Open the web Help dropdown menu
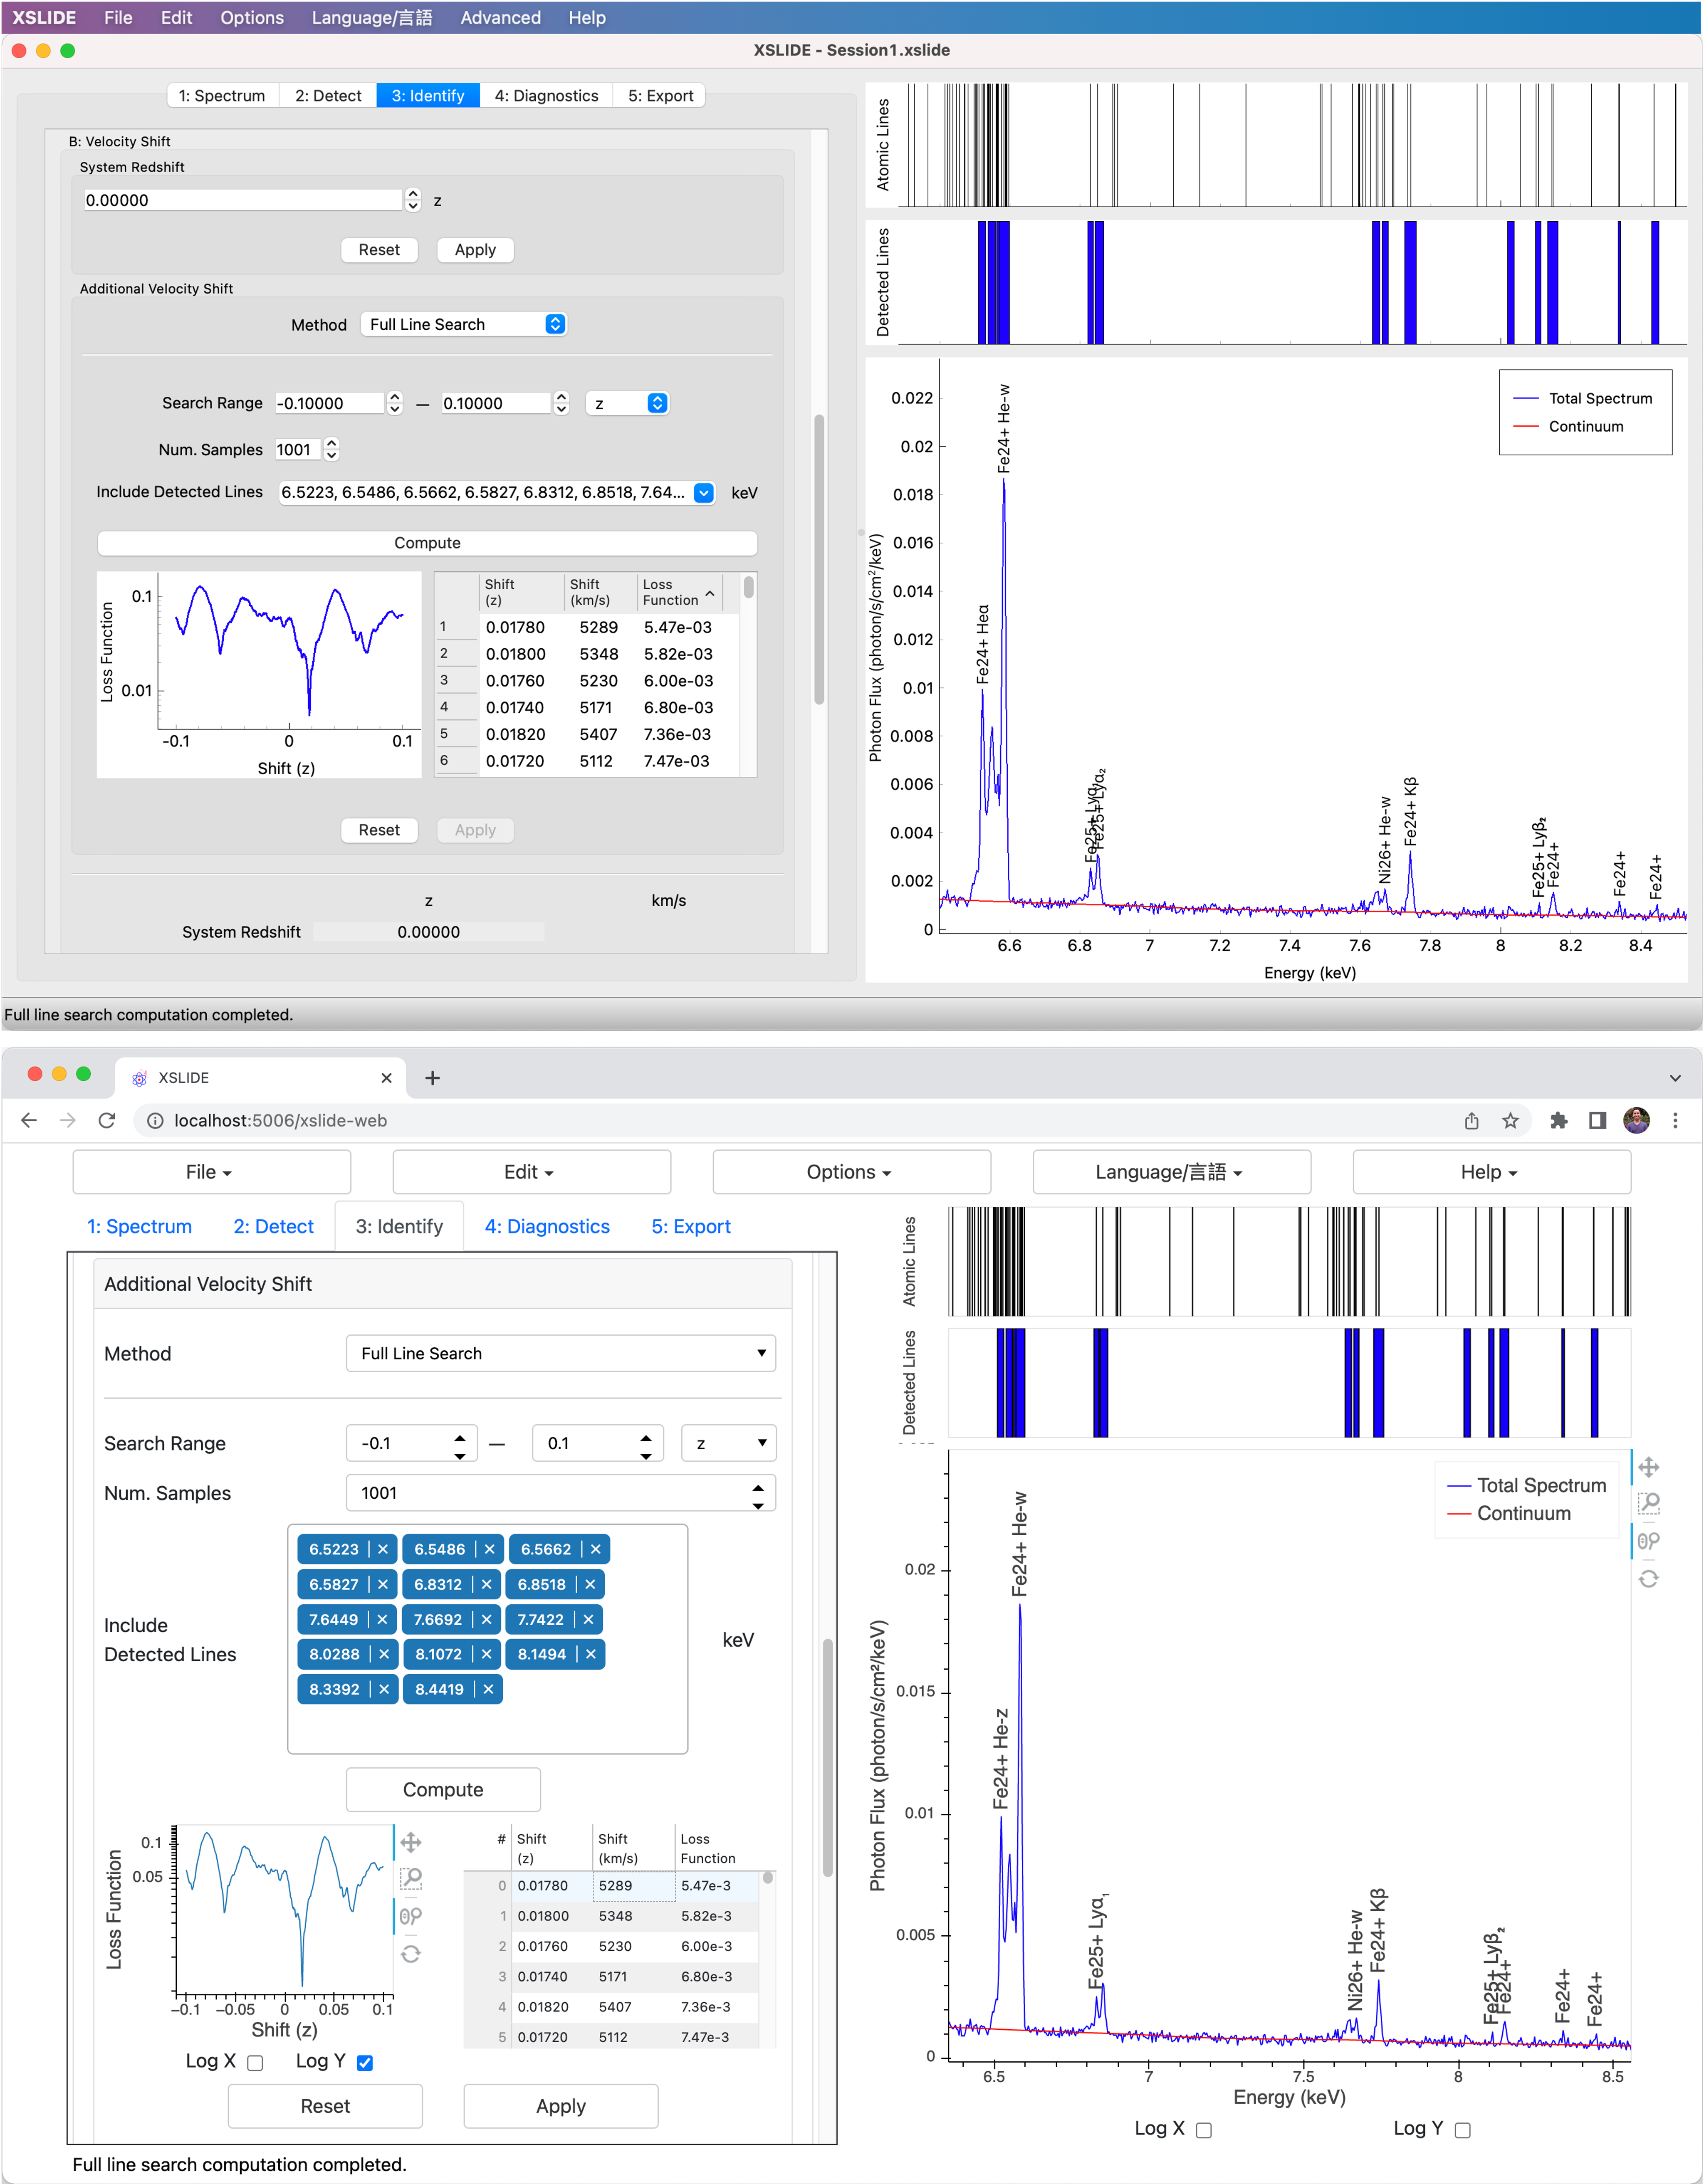 (x=1491, y=1172)
